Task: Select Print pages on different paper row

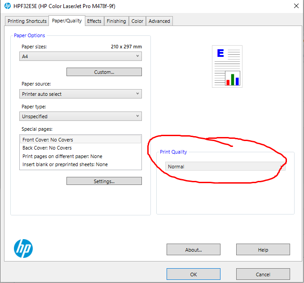Action: pyautogui.click(x=80, y=156)
